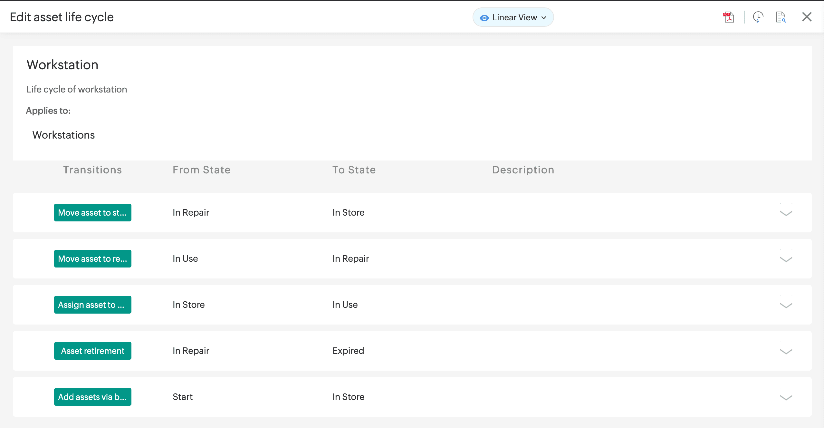
Task: Click the Move asset to re... transition
Action: 92,258
